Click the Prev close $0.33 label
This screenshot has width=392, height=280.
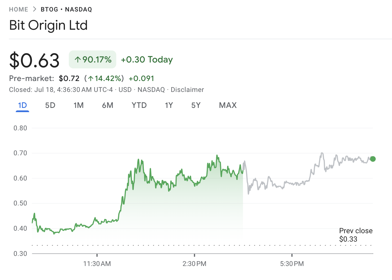click(x=356, y=235)
